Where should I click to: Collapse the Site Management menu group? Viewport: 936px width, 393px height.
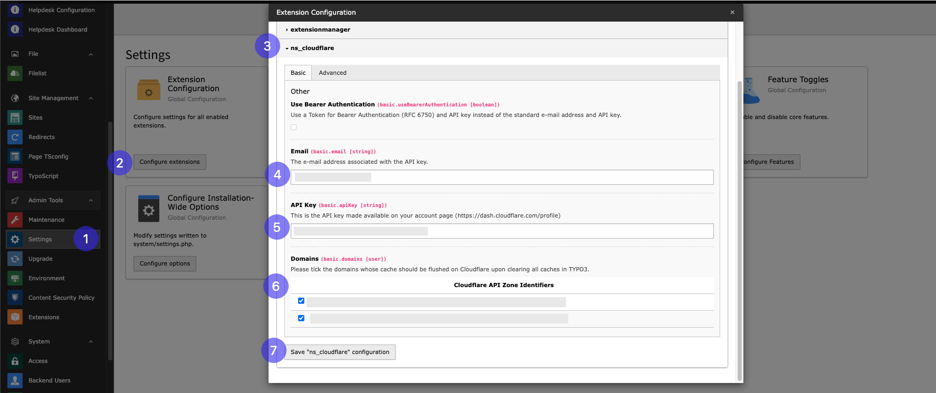(91, 98)
